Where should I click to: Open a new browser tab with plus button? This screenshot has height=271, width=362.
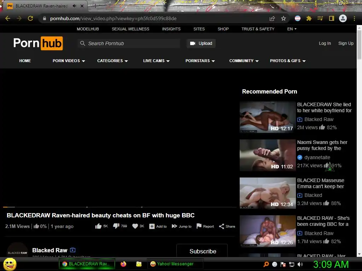click(95, 6)
